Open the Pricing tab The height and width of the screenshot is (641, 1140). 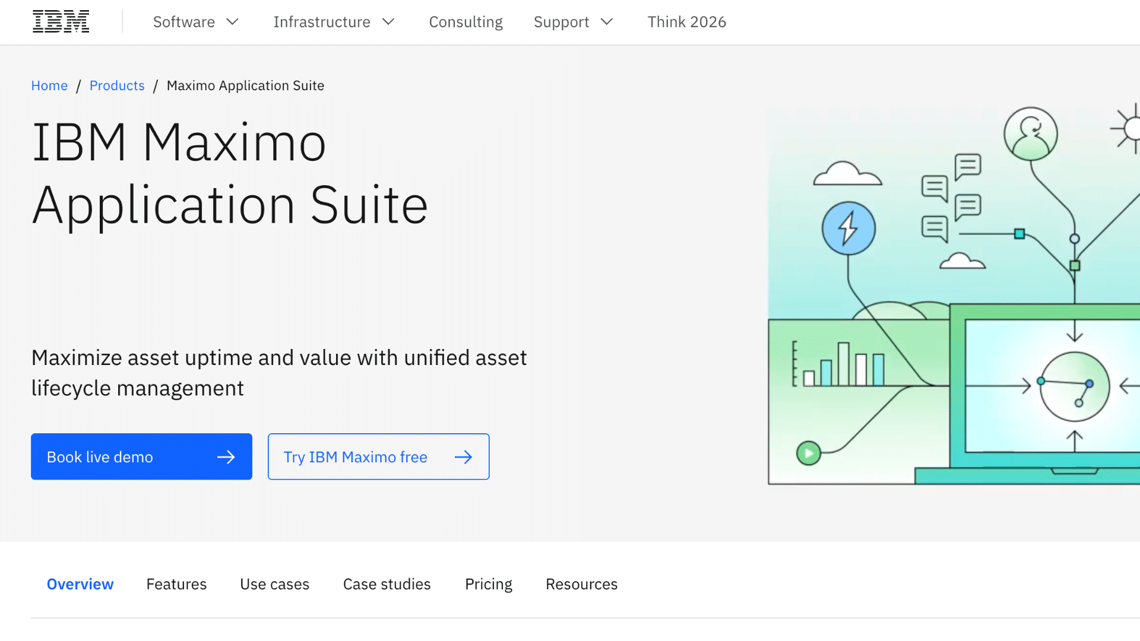coord(488,585)
